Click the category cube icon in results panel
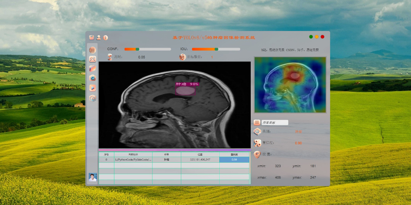The height and width of the screenshot is (205, 411). [257, 131]
